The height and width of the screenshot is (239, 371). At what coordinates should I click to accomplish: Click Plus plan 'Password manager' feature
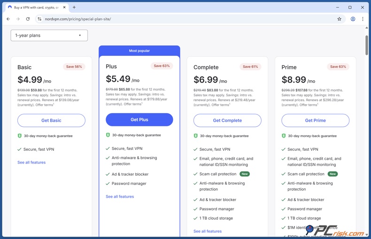tap(129, 184)
